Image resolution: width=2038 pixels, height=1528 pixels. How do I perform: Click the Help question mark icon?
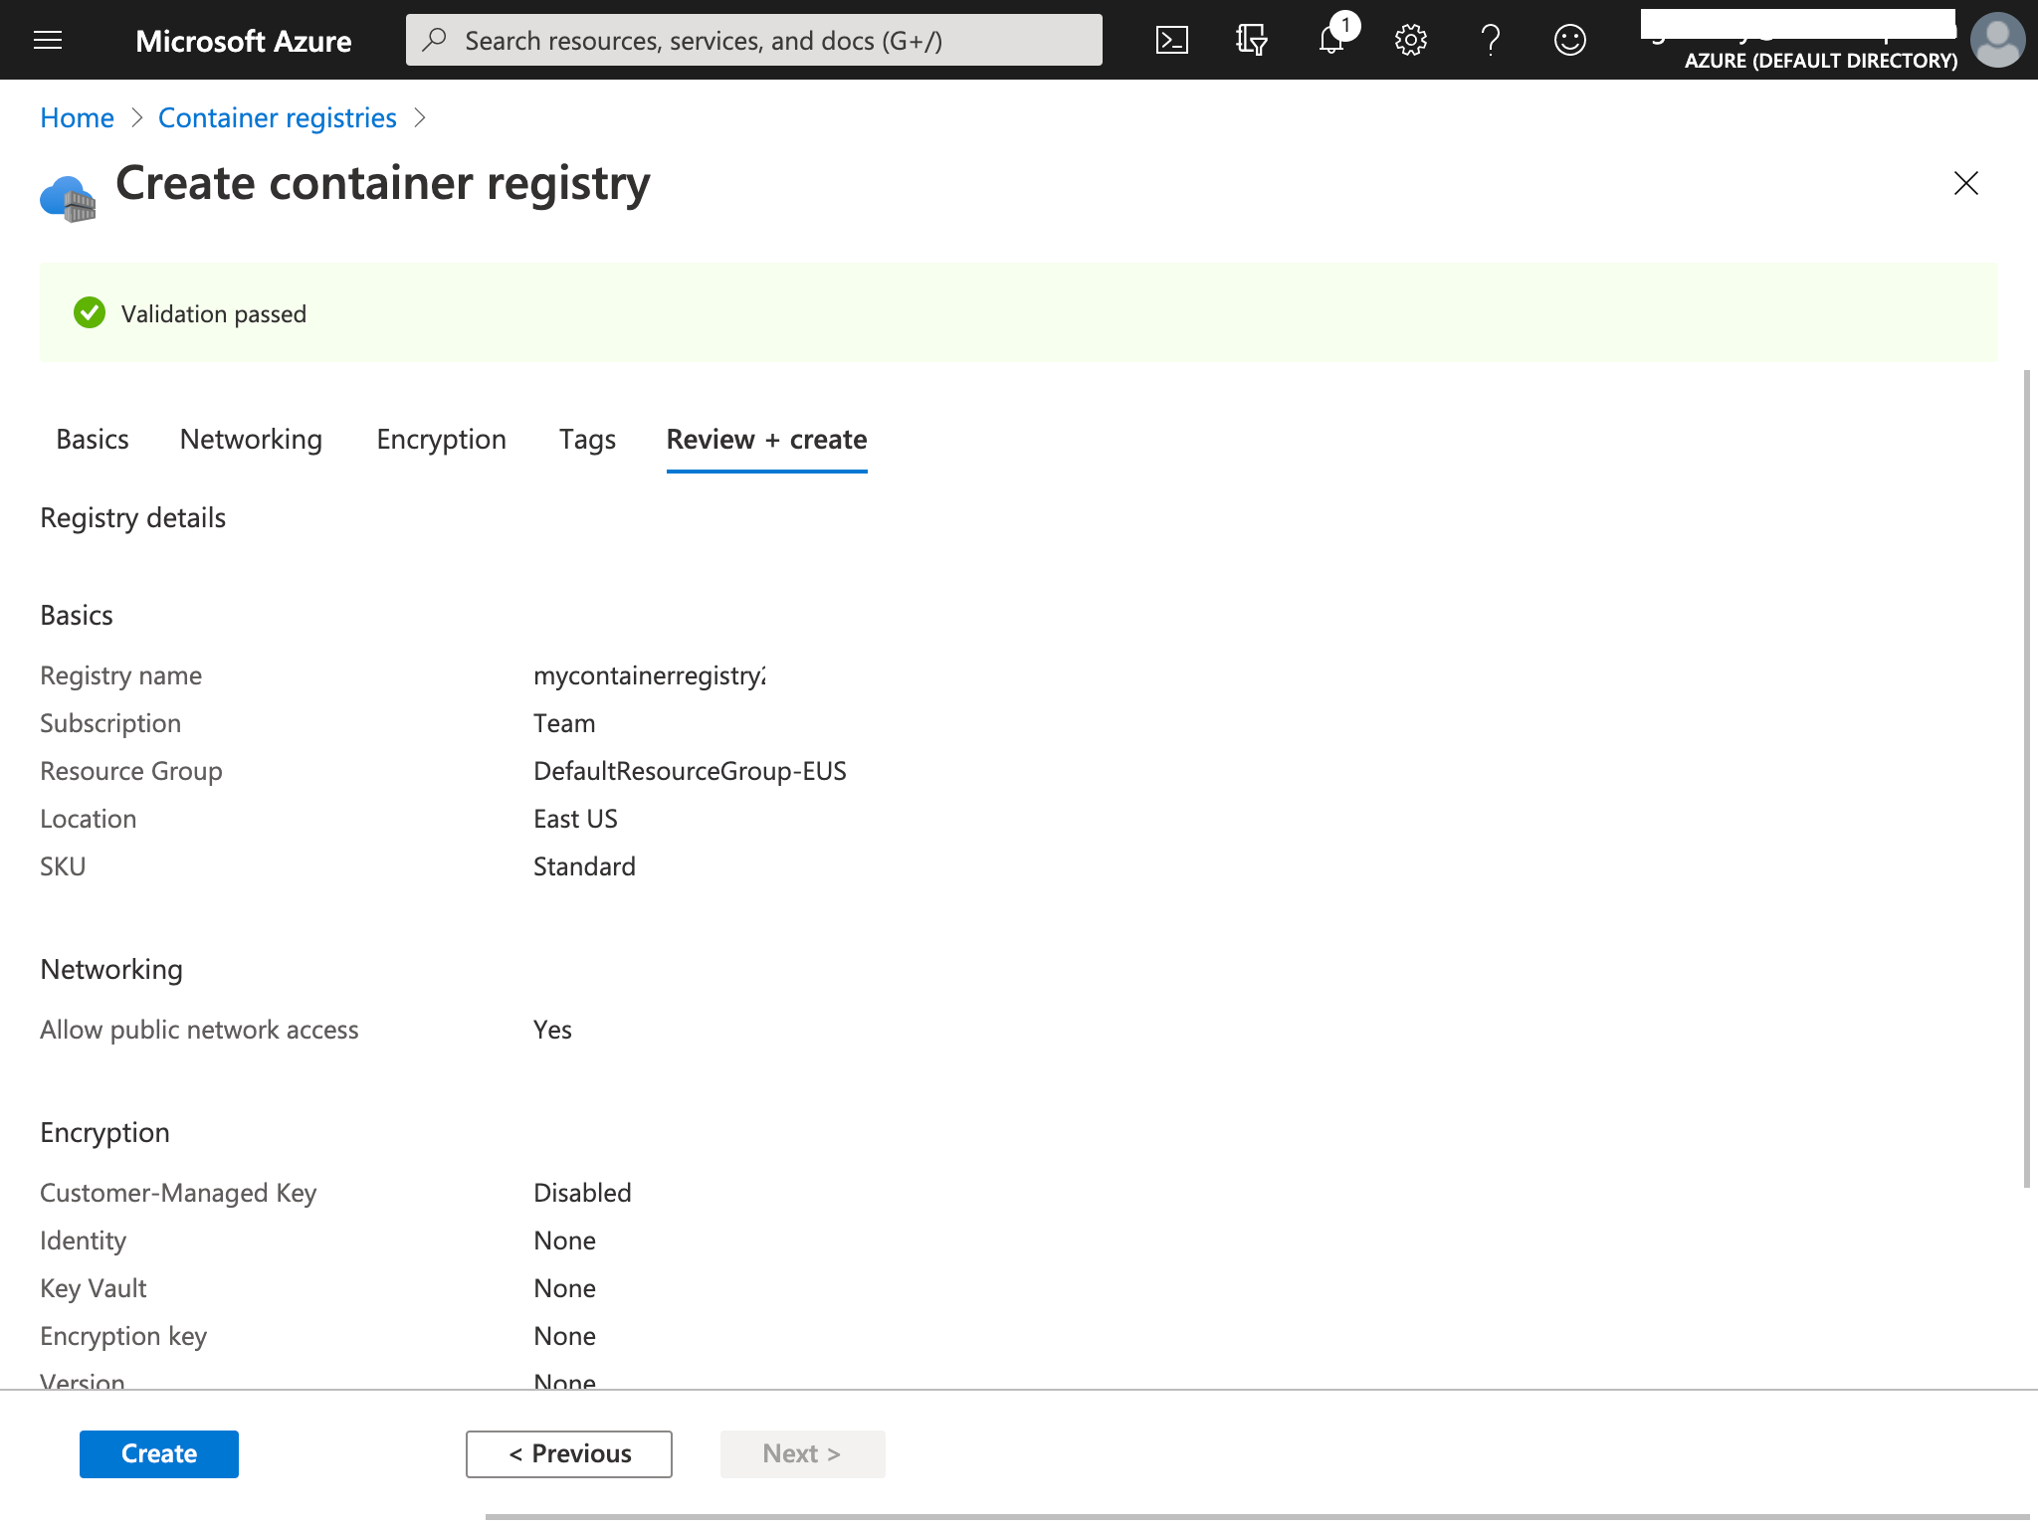[1488, 40]
